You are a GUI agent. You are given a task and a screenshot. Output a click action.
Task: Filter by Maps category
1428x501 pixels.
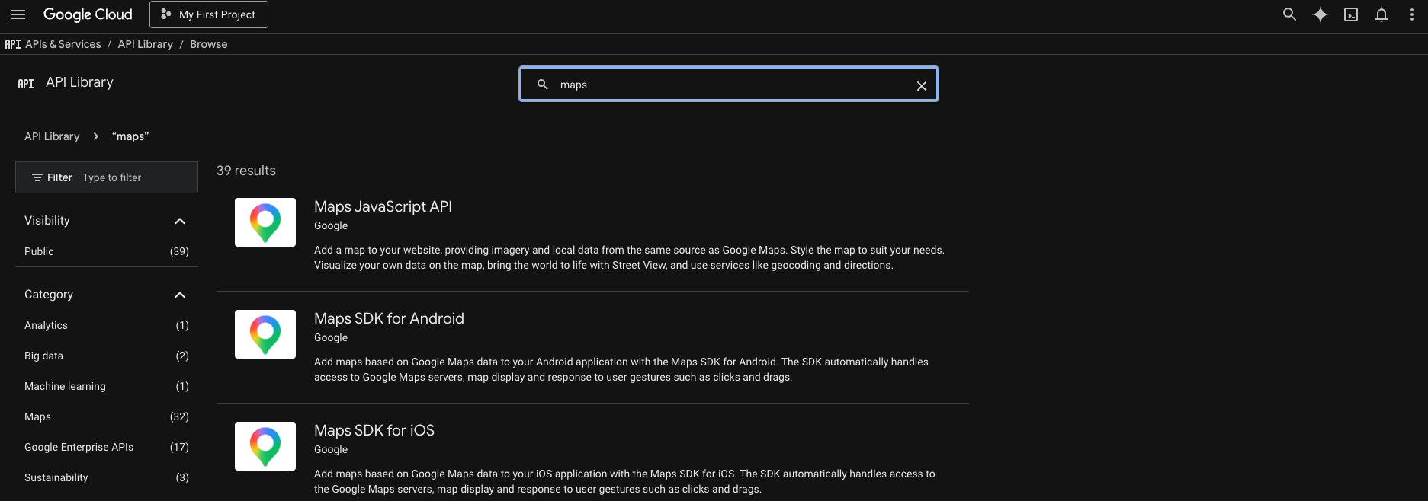[107, 416]
